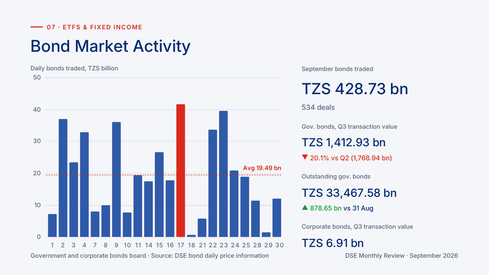This screenshot has width=489, height=275.
Task: Click 'DSE Monthly Review · September 2026' footer
Action: [x=401, y=256]
